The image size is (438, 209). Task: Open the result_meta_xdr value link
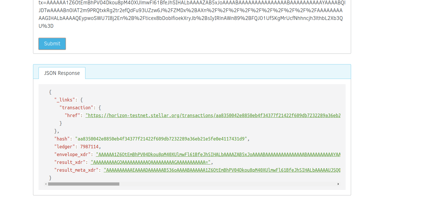pos(222,170)
